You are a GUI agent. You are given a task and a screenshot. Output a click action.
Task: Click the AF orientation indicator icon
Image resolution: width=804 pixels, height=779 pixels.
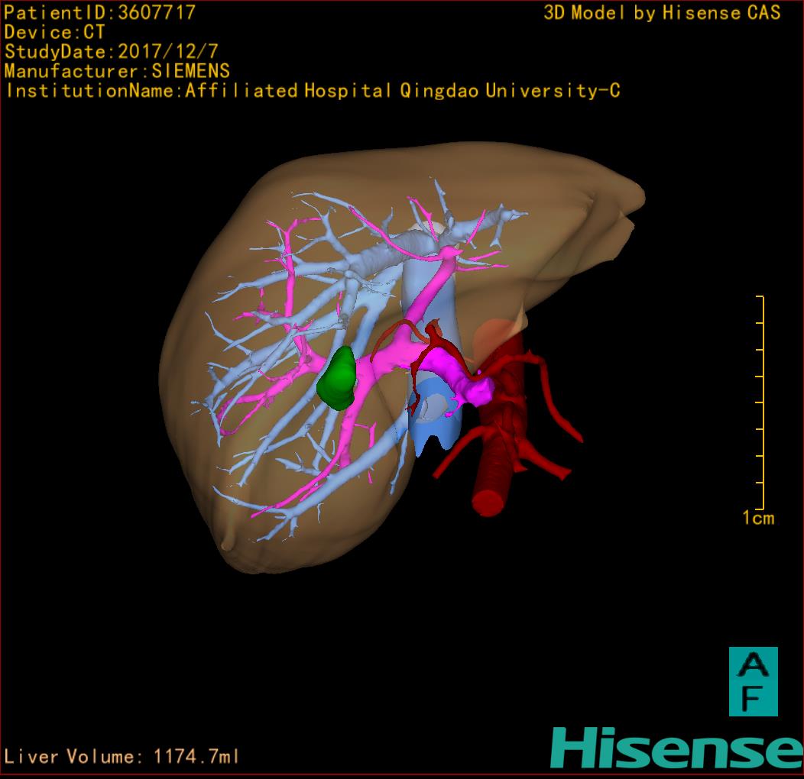pyautogui.click(x=753, y=681)
